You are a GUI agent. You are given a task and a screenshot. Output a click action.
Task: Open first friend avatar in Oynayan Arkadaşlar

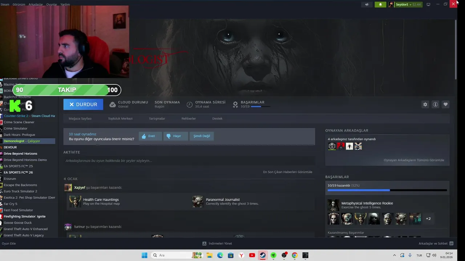point(332,146)
